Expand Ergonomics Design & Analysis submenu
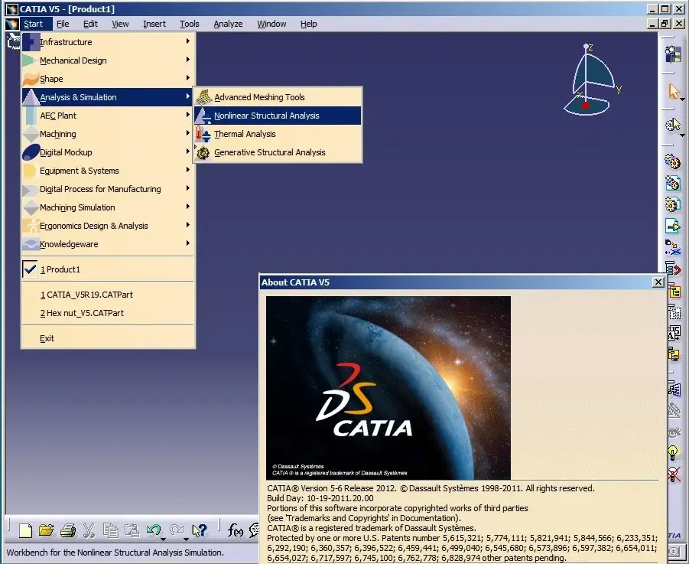This screenshot has width=689, height=564. pos(108,226)
